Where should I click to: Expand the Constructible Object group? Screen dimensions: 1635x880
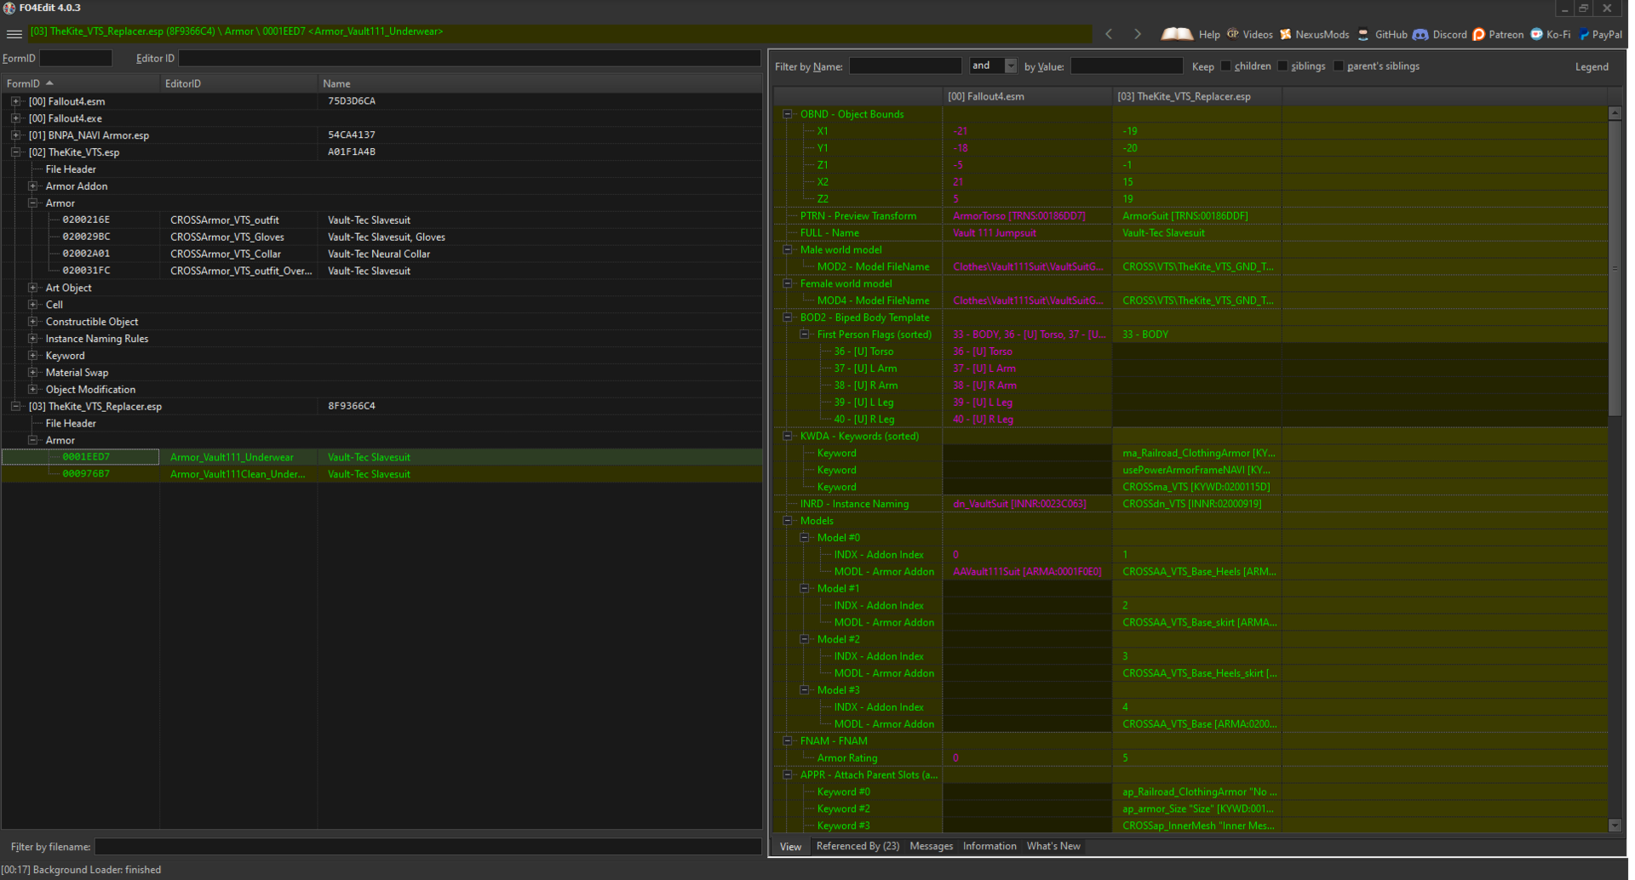click(x=32, y=322)
